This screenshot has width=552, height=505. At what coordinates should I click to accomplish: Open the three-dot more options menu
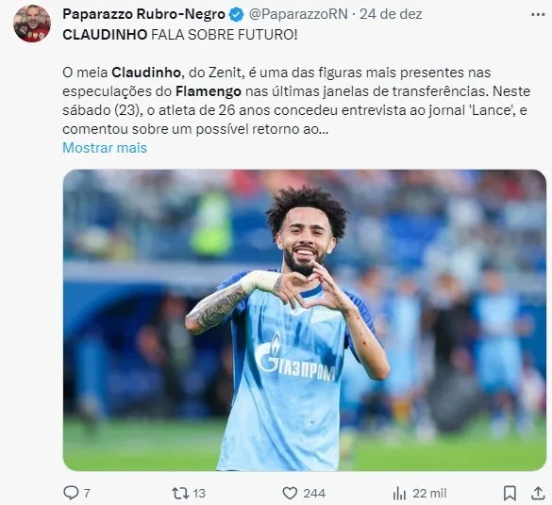pos(538,15)
